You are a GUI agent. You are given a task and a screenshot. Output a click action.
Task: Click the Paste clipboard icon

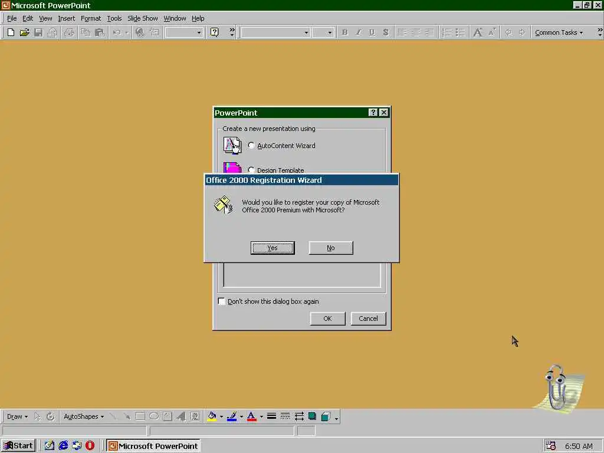point(99,32)
